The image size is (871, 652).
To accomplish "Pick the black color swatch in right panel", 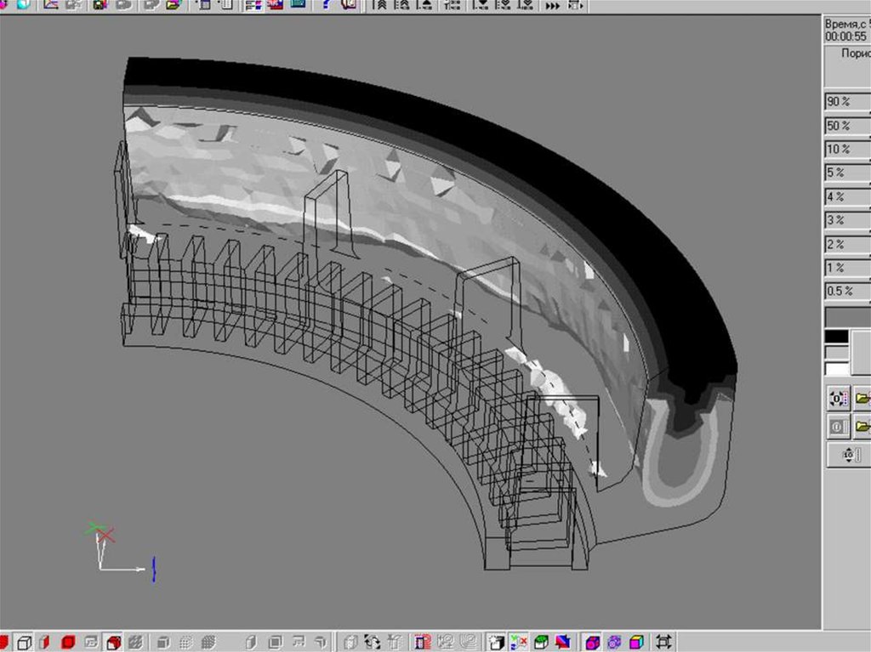I will (837, 337).
